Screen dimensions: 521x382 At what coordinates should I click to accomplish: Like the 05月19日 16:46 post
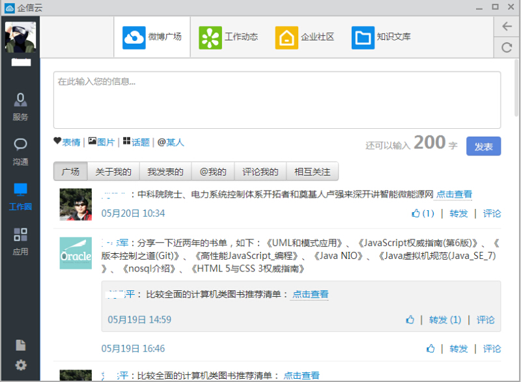(430, 348)
